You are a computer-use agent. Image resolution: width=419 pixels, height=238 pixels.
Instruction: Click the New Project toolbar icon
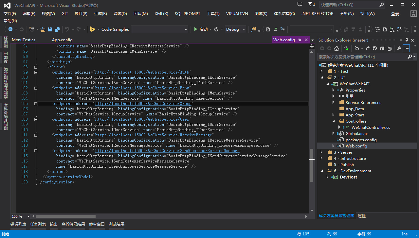(x=31, y=29)
